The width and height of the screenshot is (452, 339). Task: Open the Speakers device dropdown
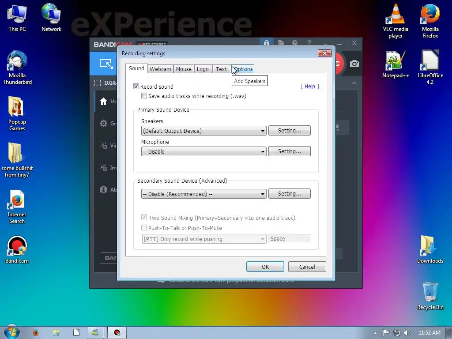203,131
